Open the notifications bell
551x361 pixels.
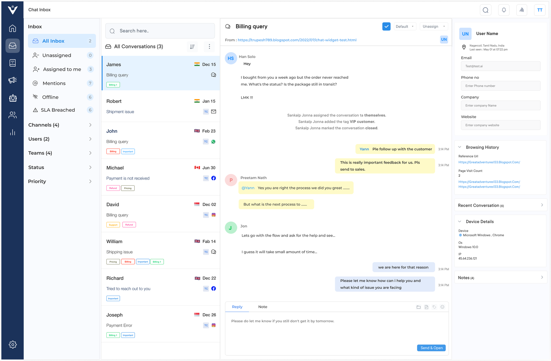point(504,10)
